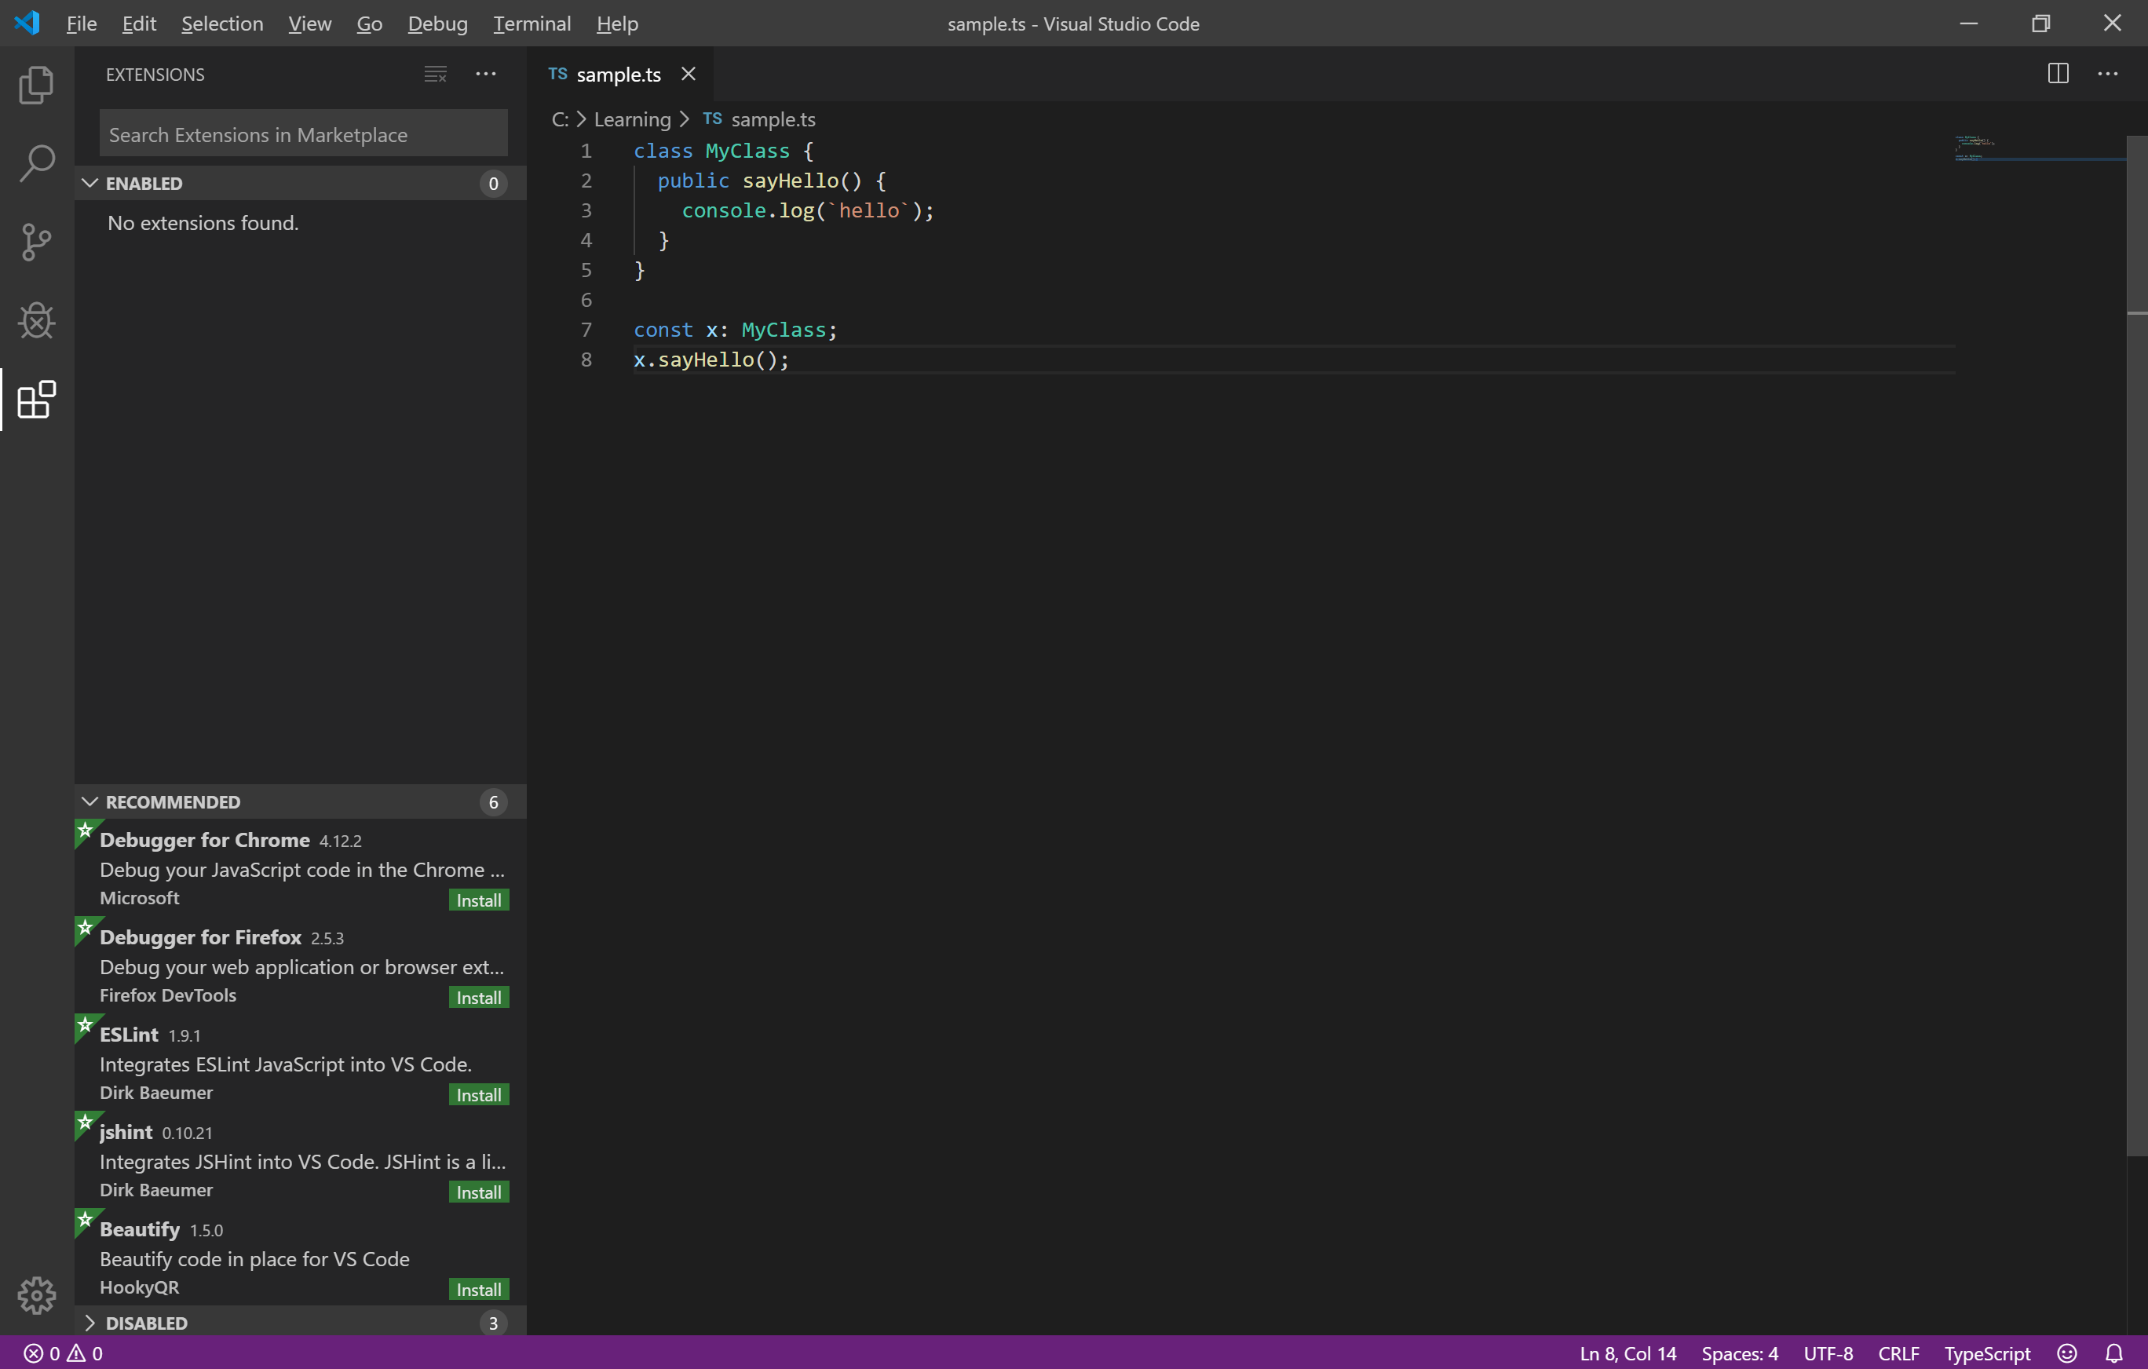Click the Extensions icon in activity bar
The height and width of the screenshot is (1369, 2148).
(x=35, y=400)
